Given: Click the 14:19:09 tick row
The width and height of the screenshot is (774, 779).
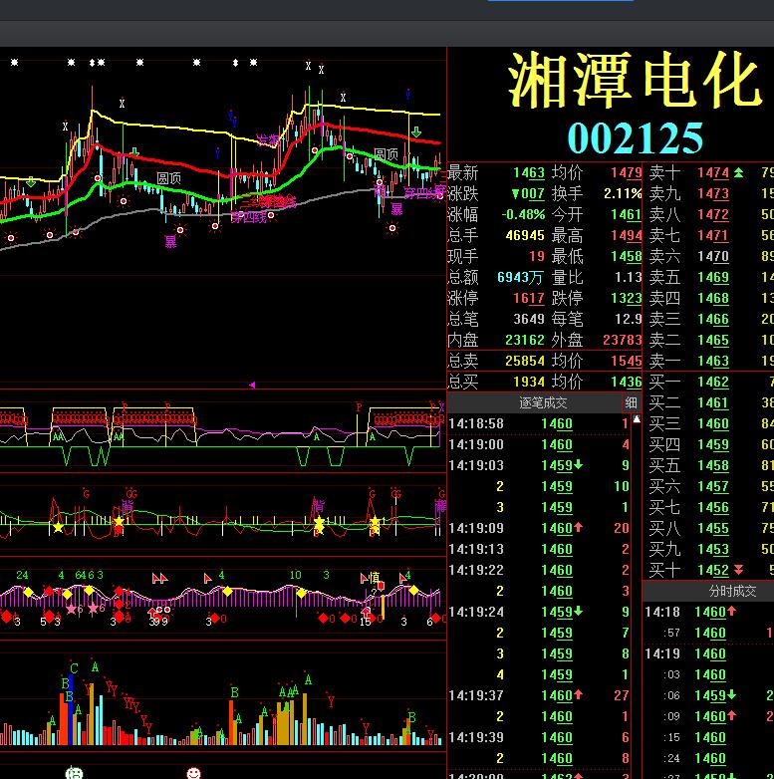Looking at the screenshot, I should [x=539, y=528].
